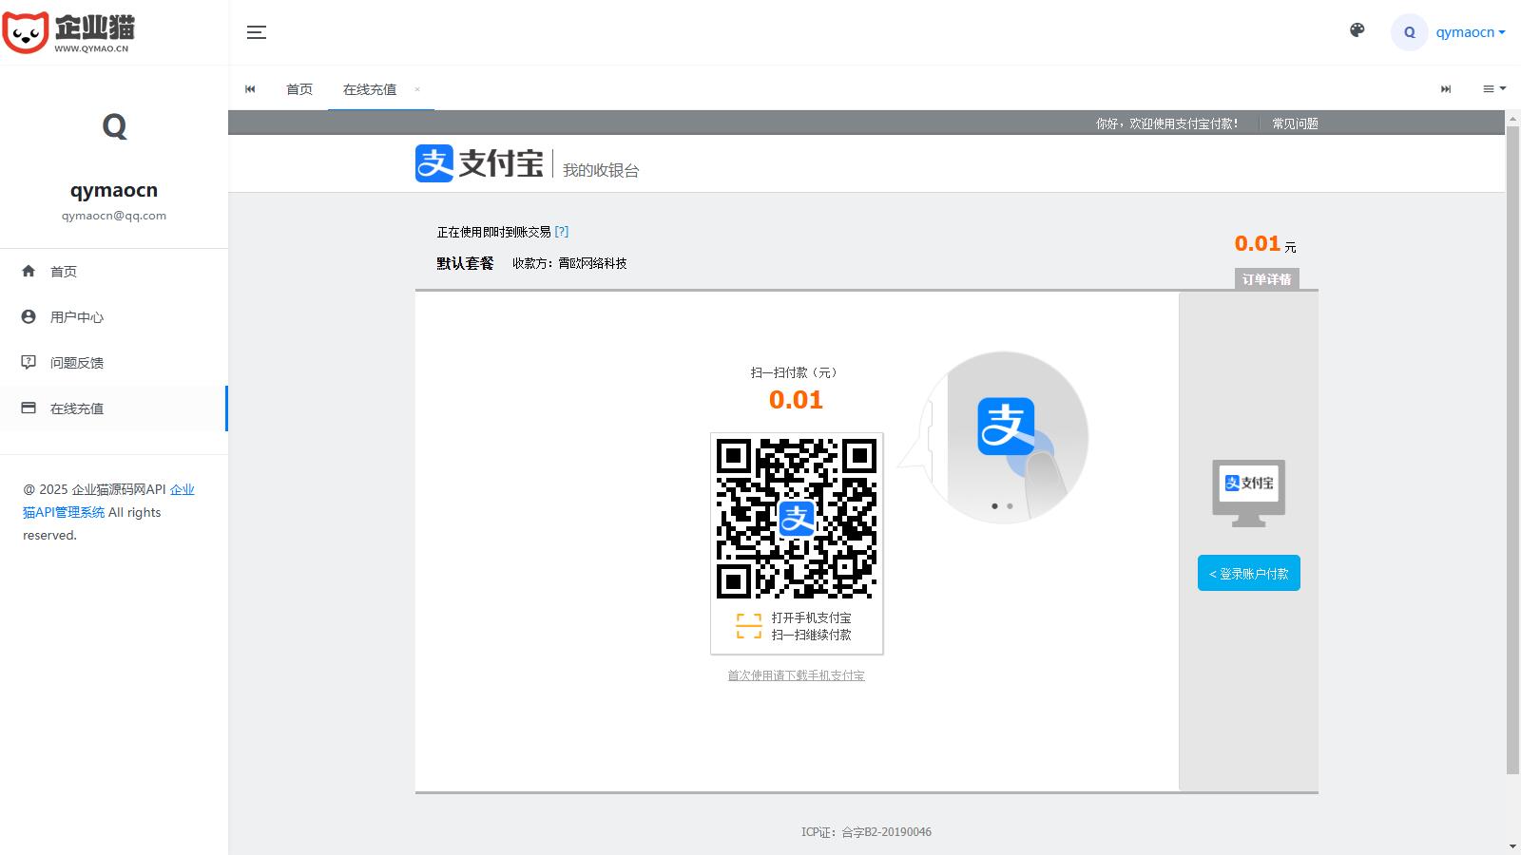Expand 订单详情 order details

pyautogui.click(x=1266, y=279)
